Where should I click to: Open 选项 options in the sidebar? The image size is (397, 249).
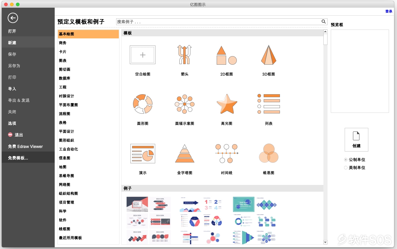28,123
